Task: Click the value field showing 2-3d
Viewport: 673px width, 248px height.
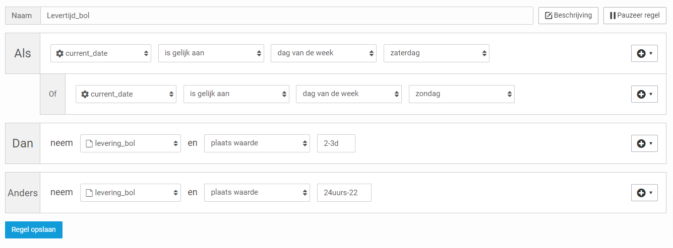Action: [336, 143]
